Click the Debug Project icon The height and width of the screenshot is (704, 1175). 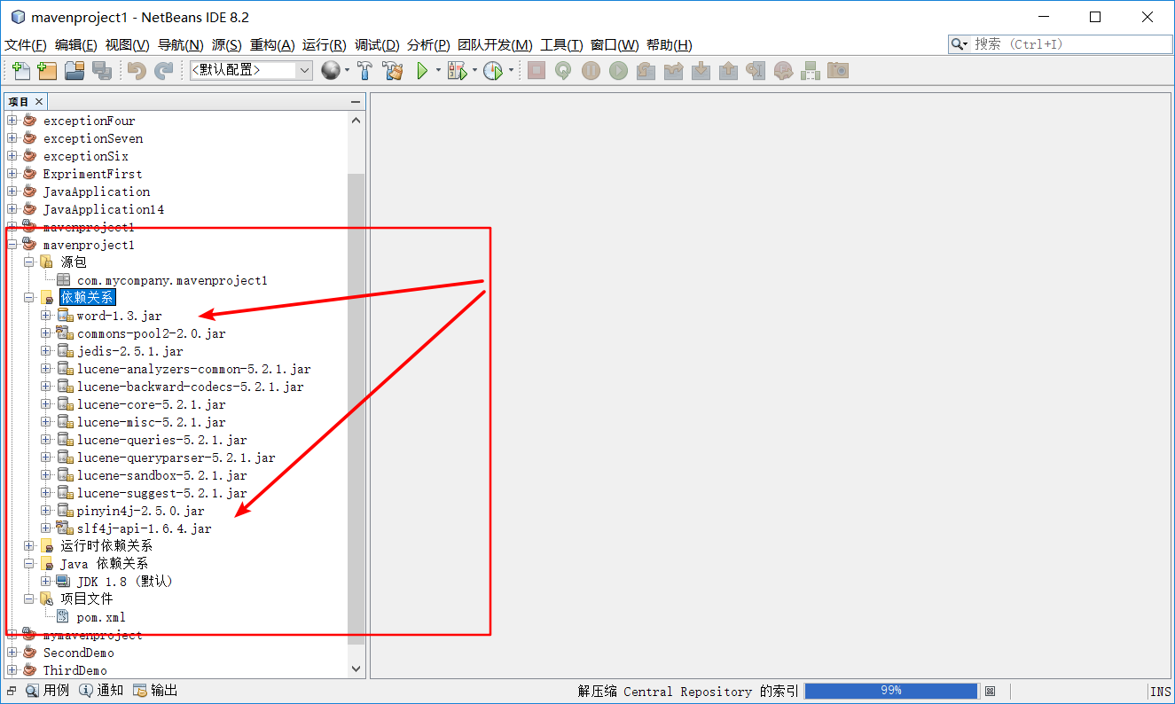tap(458, 71)
